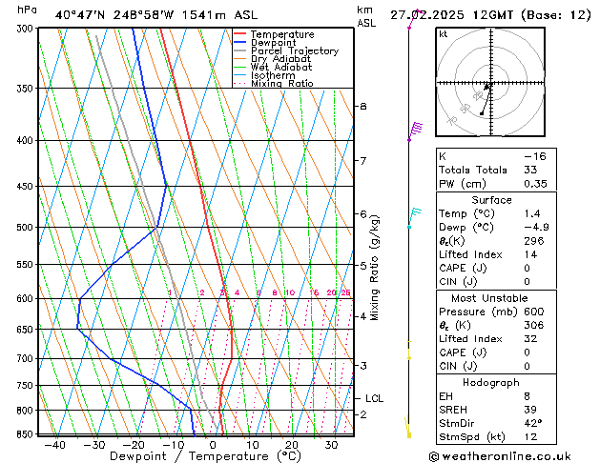The height and width of the screenshot is (463, 600).
Task: Click the 'Surface' section heading
Action: (491, 200)
